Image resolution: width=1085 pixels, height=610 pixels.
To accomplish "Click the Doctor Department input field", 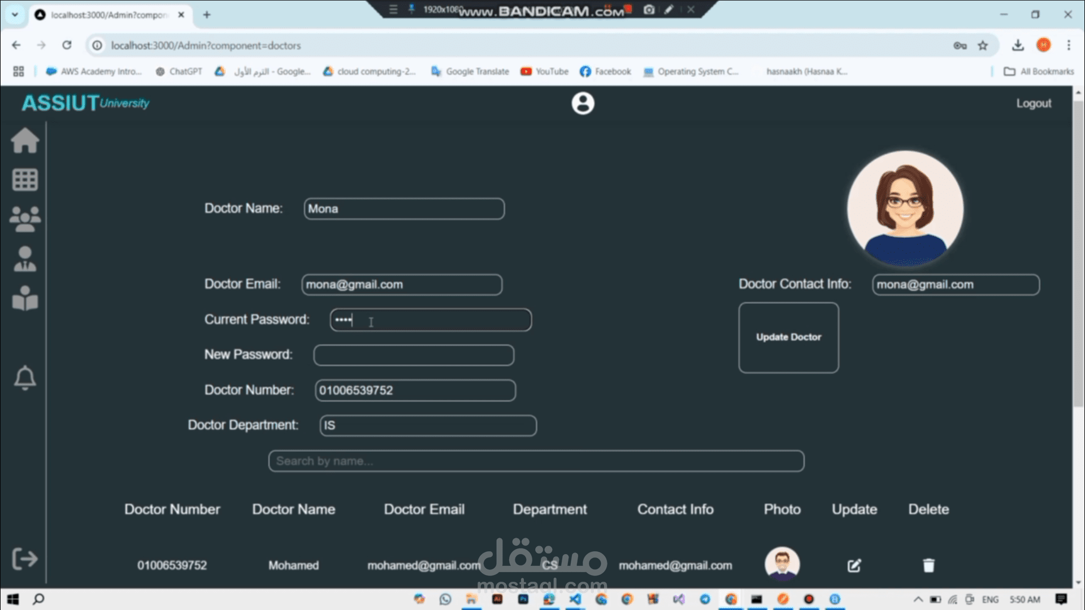I will click(x=428, y=425).
